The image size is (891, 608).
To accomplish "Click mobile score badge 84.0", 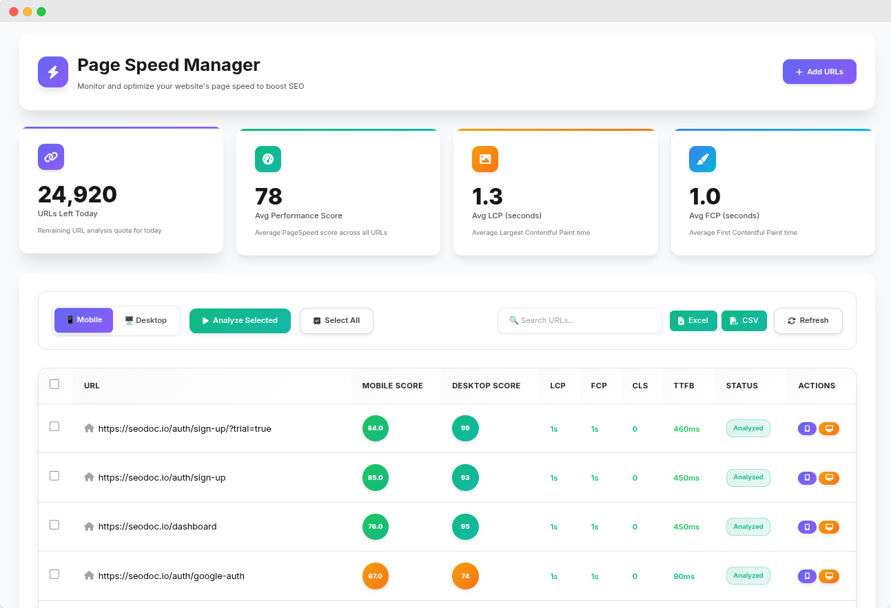I will 376,428.
